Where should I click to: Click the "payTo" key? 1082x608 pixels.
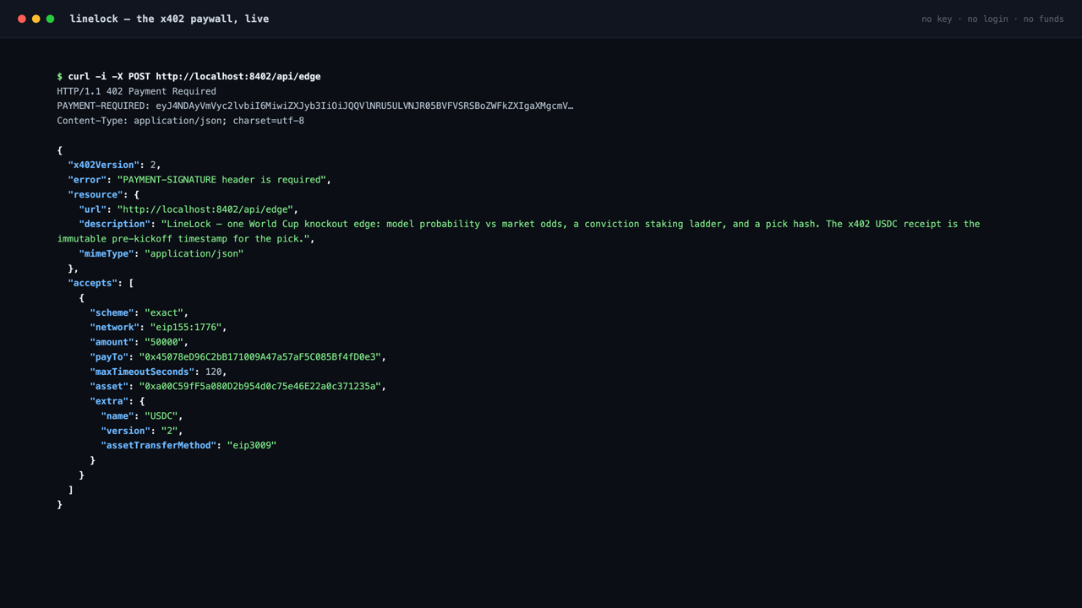[x=109, y=357]
